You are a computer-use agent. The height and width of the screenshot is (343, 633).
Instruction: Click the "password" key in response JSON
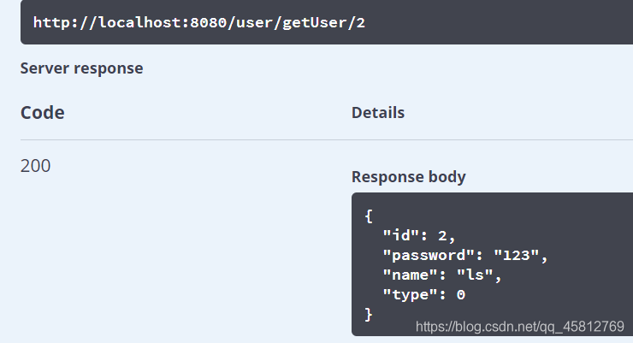click(x=427, y=256)
